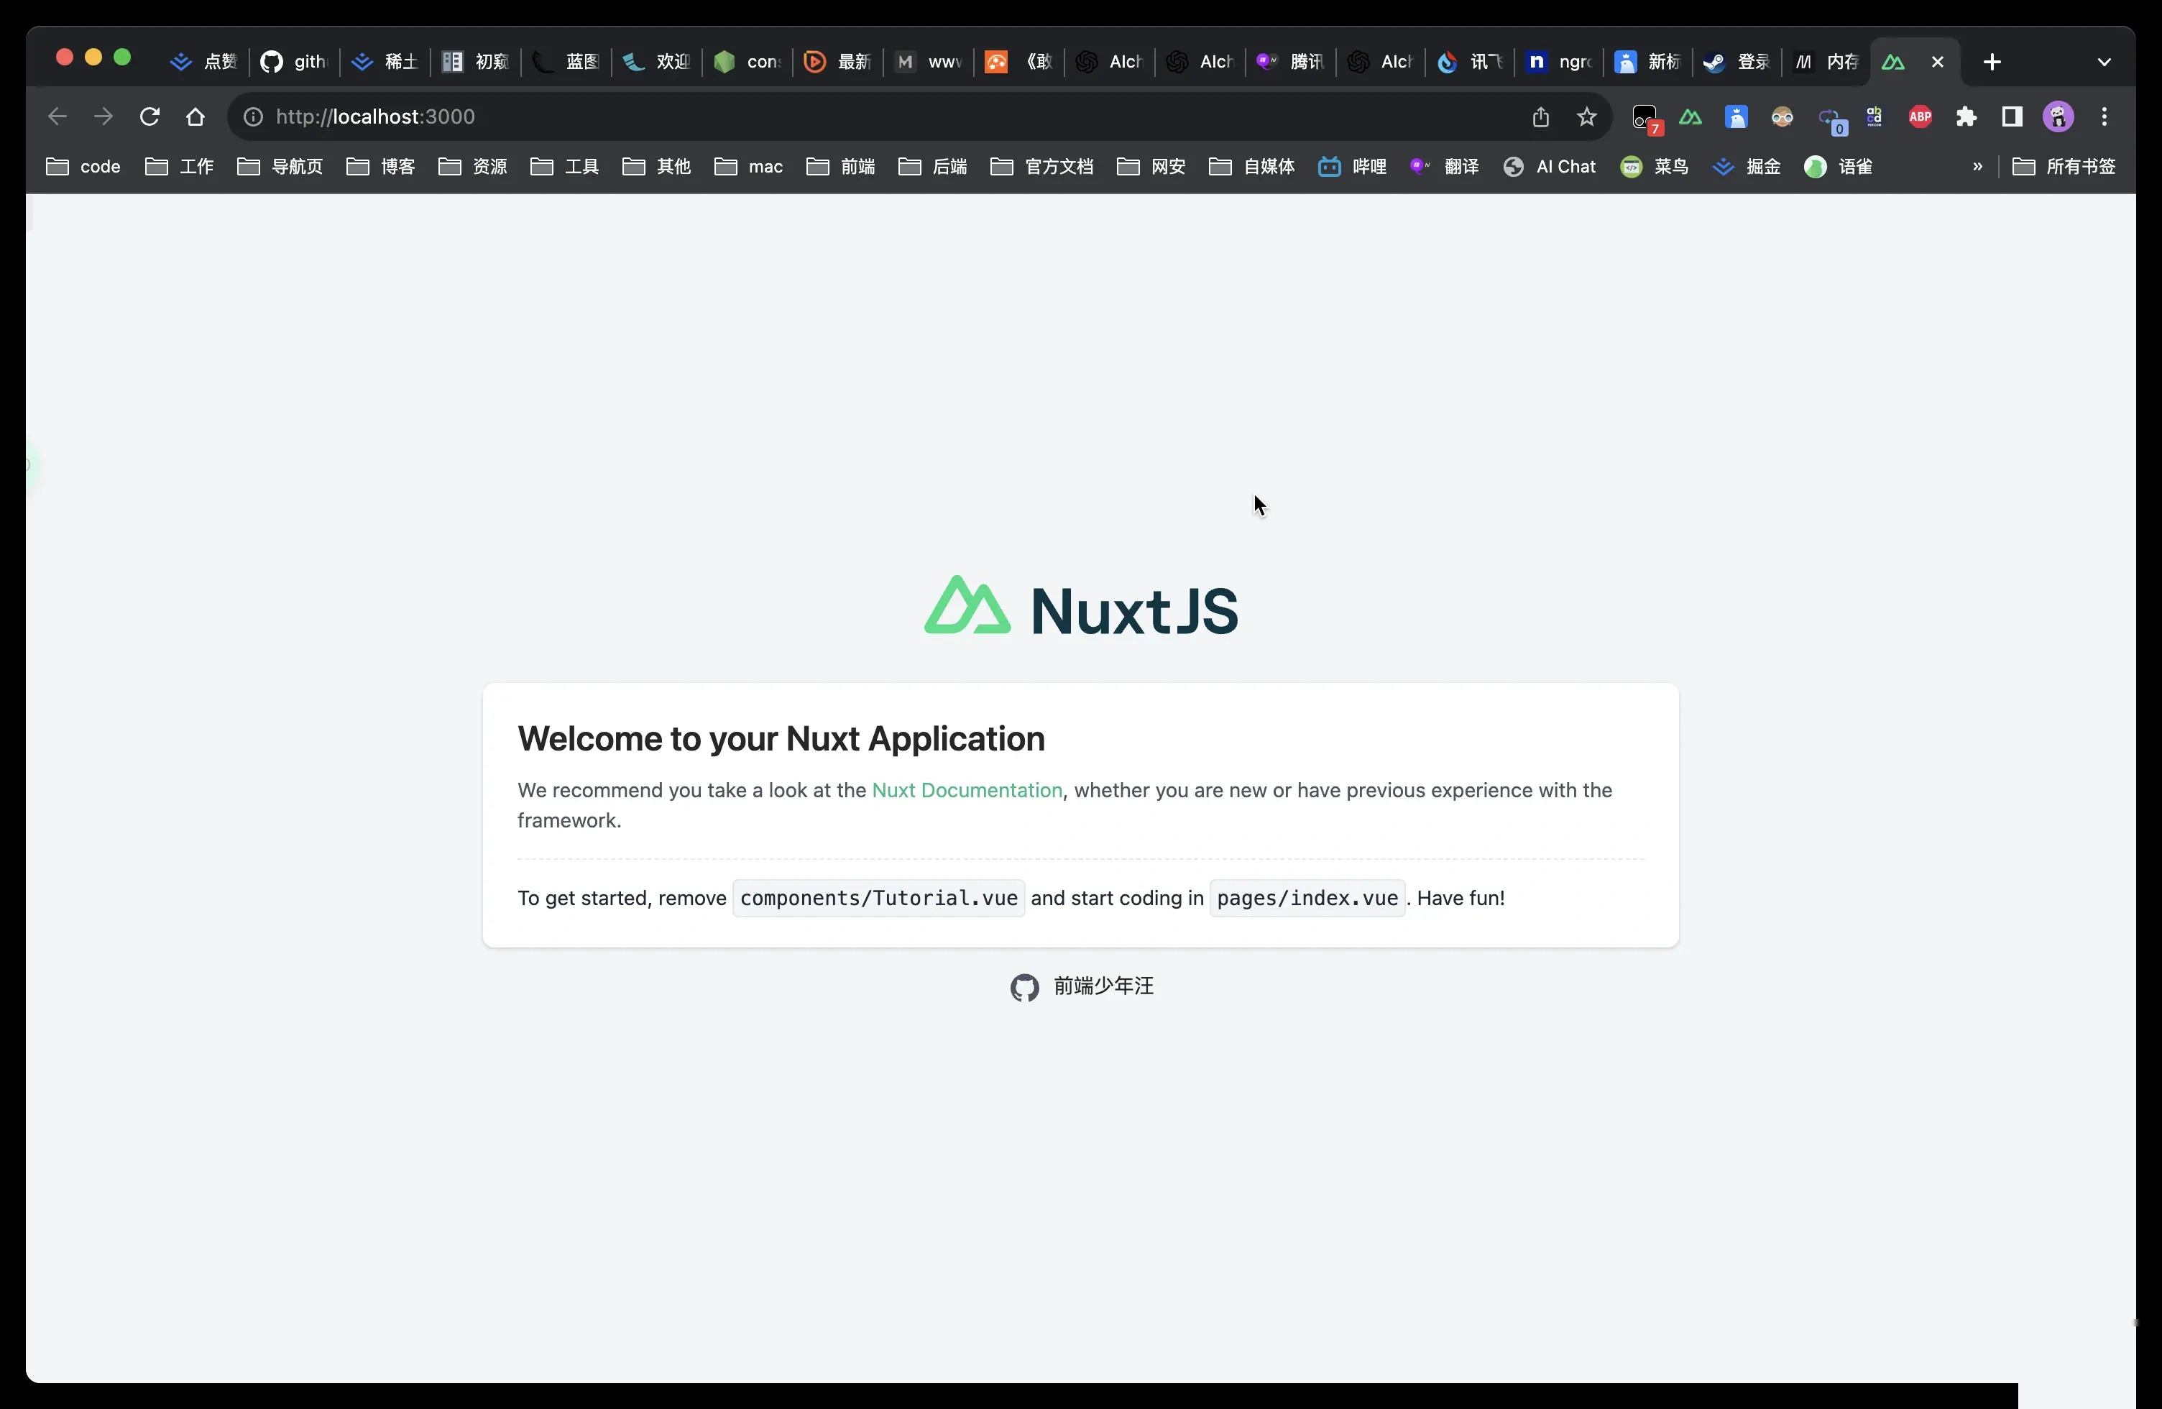Click the Welcome to your Nuxt Application heading

(781, 738)
